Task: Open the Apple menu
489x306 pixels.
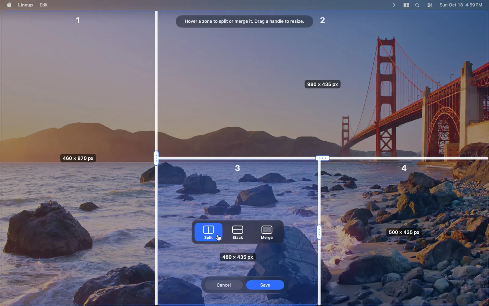Action: [x=9, y=5]
